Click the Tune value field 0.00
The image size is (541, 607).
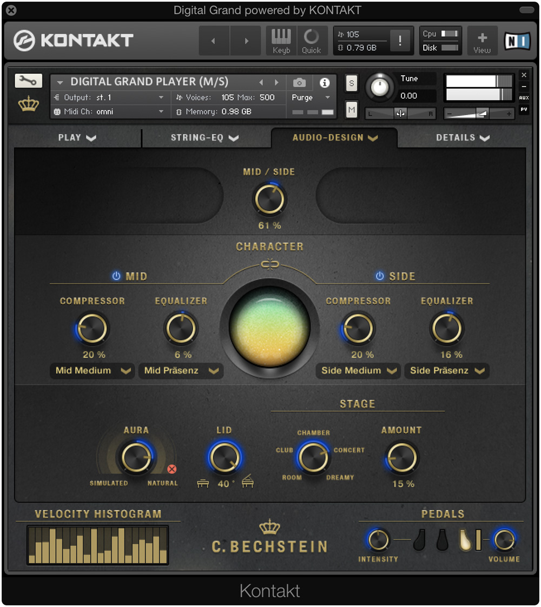pyautogui.click(x=414, y=96)
